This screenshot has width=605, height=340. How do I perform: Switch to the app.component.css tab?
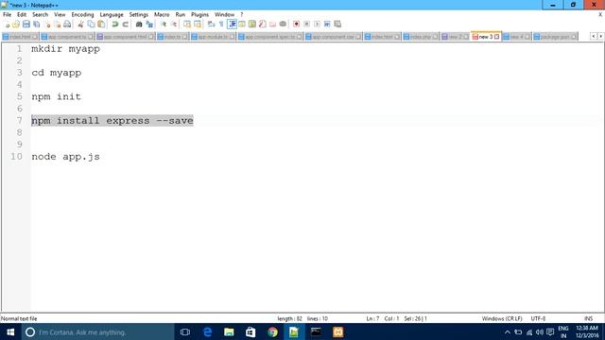click(333, 37)
